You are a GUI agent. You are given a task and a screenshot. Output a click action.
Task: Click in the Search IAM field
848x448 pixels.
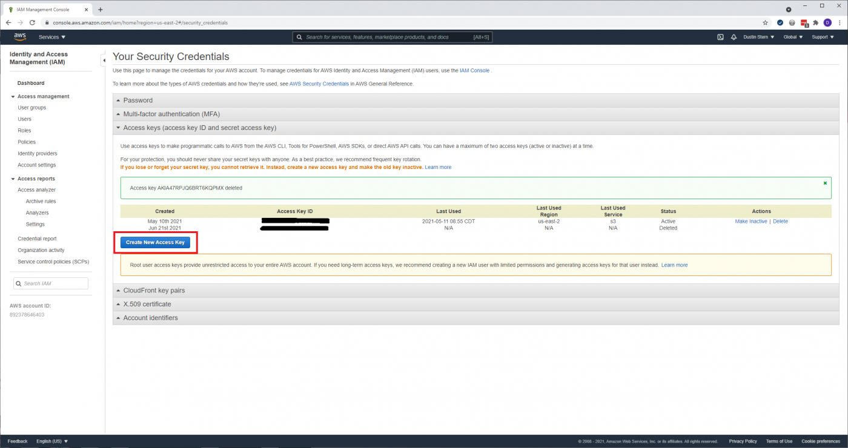[x=51, y=283]
